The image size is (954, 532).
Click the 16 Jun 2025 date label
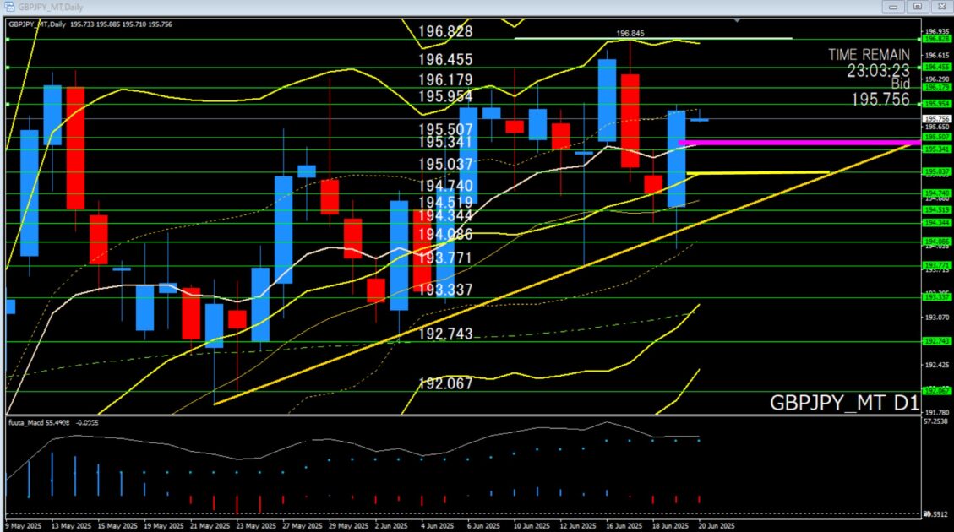tap(620, 524)
